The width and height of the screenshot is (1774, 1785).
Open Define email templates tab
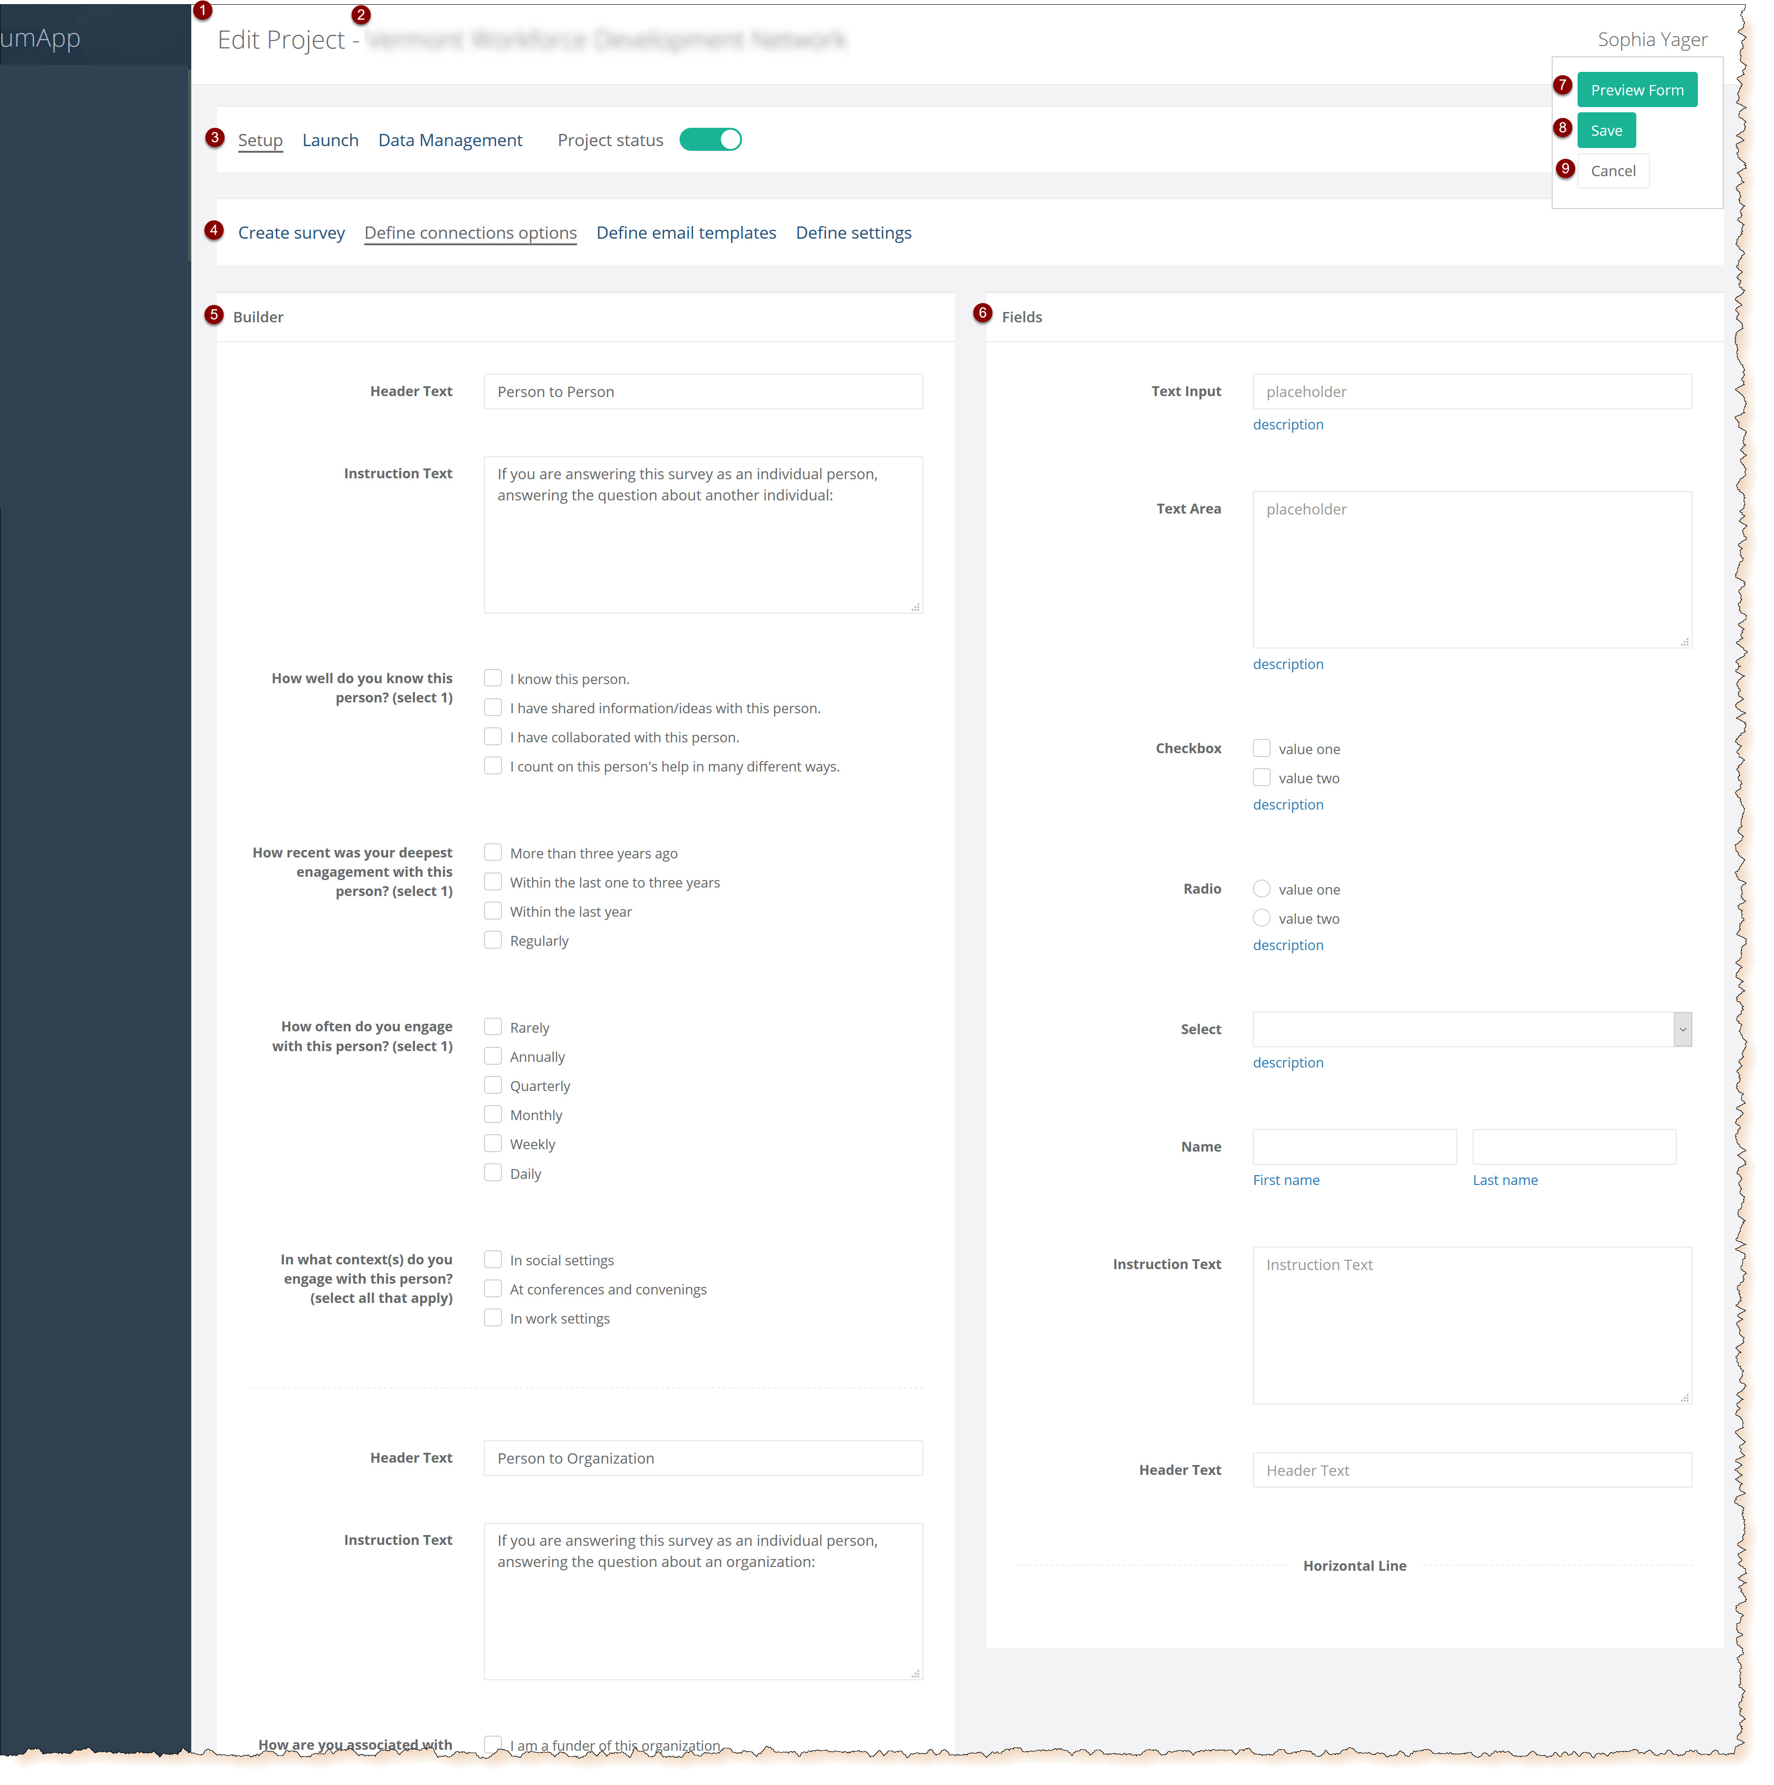point(686,233)
